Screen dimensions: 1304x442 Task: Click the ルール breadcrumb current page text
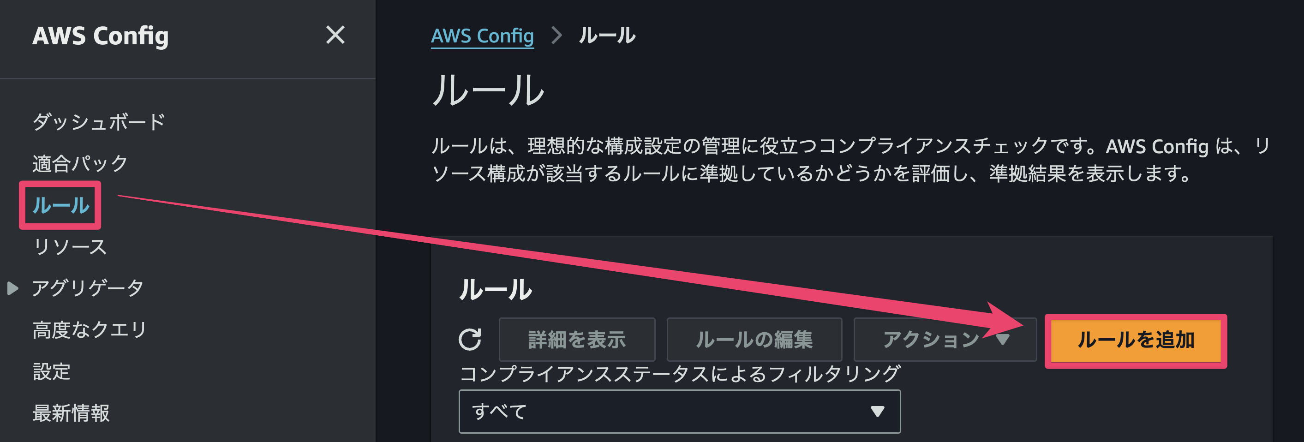click(x=607, y=36)
